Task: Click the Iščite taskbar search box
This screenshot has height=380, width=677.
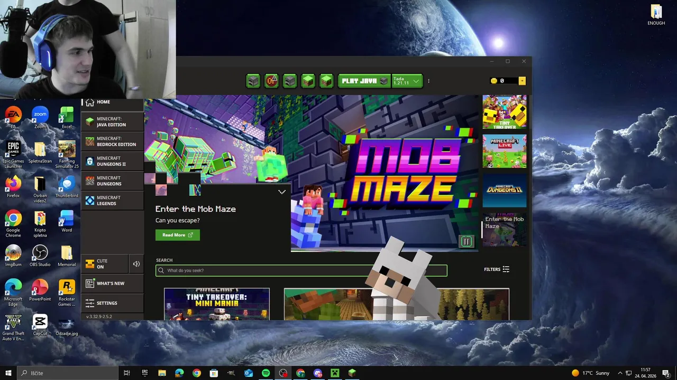Action: click(68, 373)
